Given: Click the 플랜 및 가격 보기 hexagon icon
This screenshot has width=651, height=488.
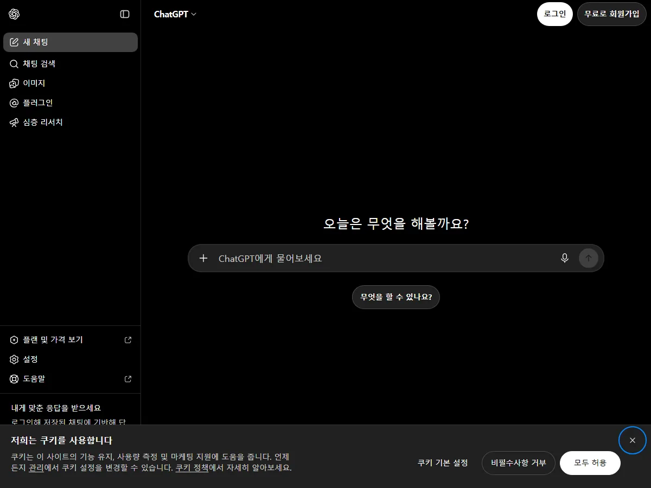Looking at the screenshot, I should pos(14,340).
